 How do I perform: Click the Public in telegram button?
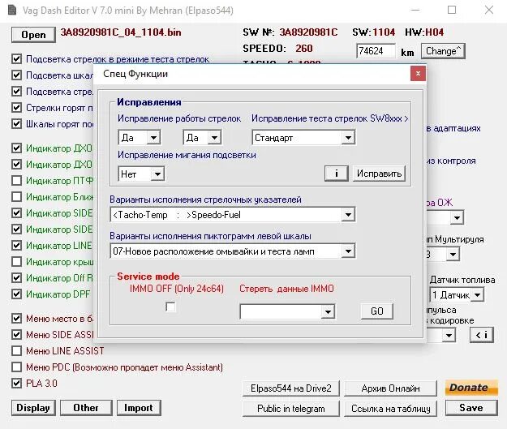(x=291, y=409)
